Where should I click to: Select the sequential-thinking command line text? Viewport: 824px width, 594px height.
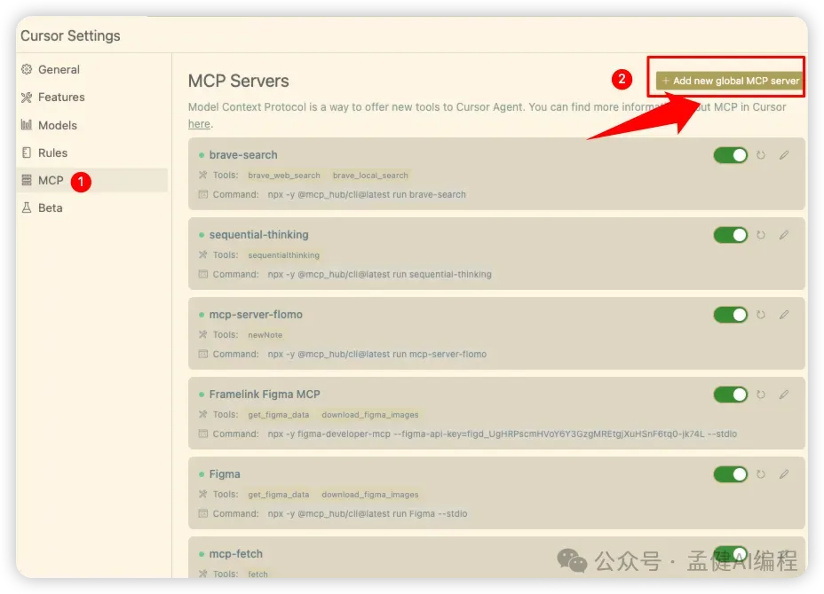(x=379, y=275)
